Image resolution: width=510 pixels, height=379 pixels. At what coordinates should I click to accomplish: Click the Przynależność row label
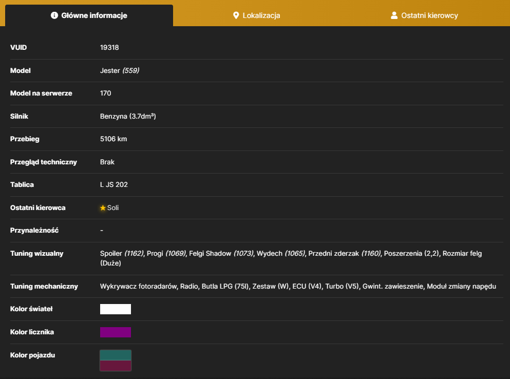pos(34,231)
